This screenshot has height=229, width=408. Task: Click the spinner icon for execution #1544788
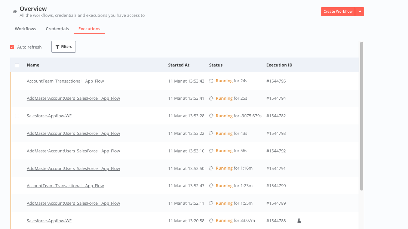(x=211, y=221)
